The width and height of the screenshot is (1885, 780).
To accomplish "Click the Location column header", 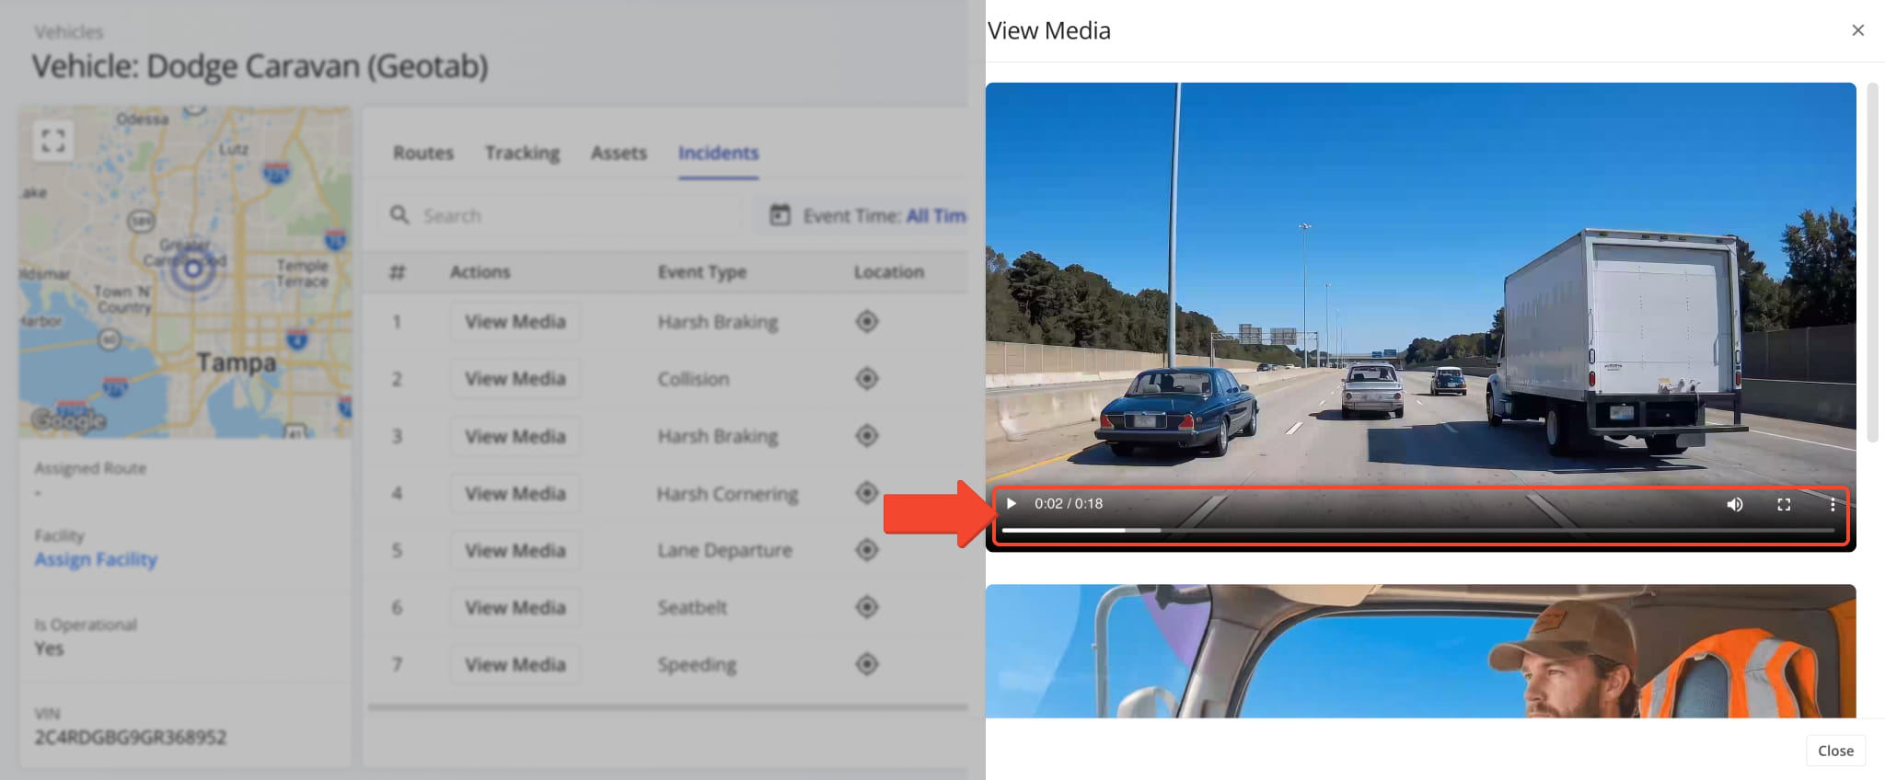I will tap(888, 272).
